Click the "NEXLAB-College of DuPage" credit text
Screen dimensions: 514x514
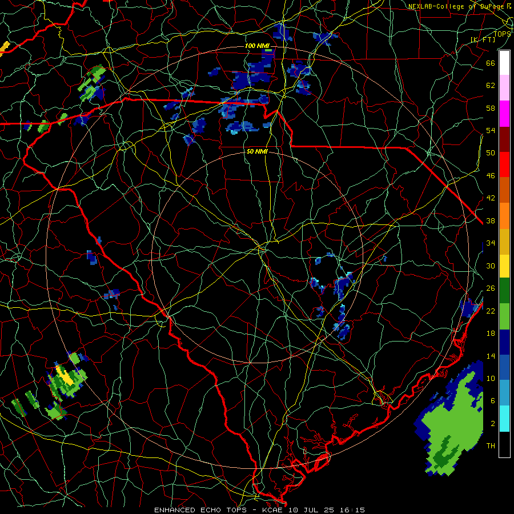tap(457, 6)
